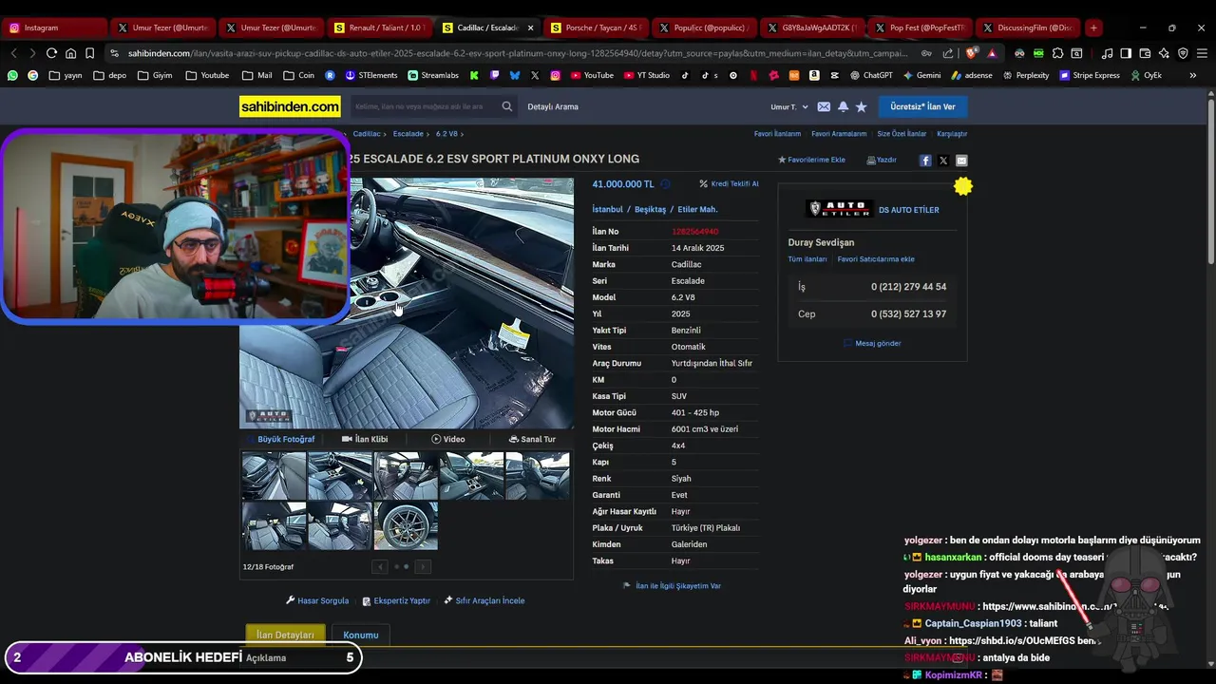Show previous photo thumbnails arrow
Viewport: 1216px width, 684px height.
pyautogui.click(x=380, y=567)
